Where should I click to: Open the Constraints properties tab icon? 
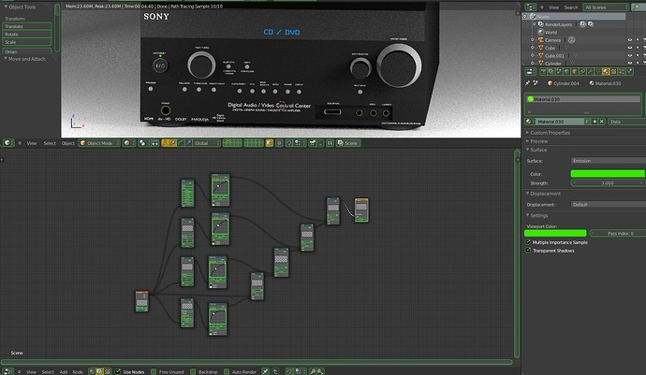coord(582,72)
